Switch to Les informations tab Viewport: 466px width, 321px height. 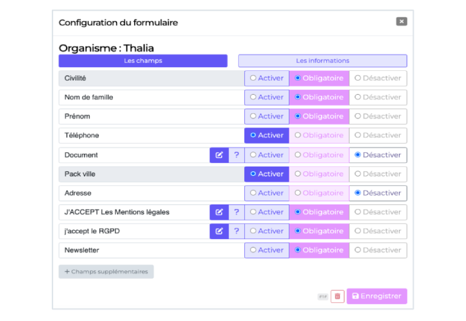point(322,61)
